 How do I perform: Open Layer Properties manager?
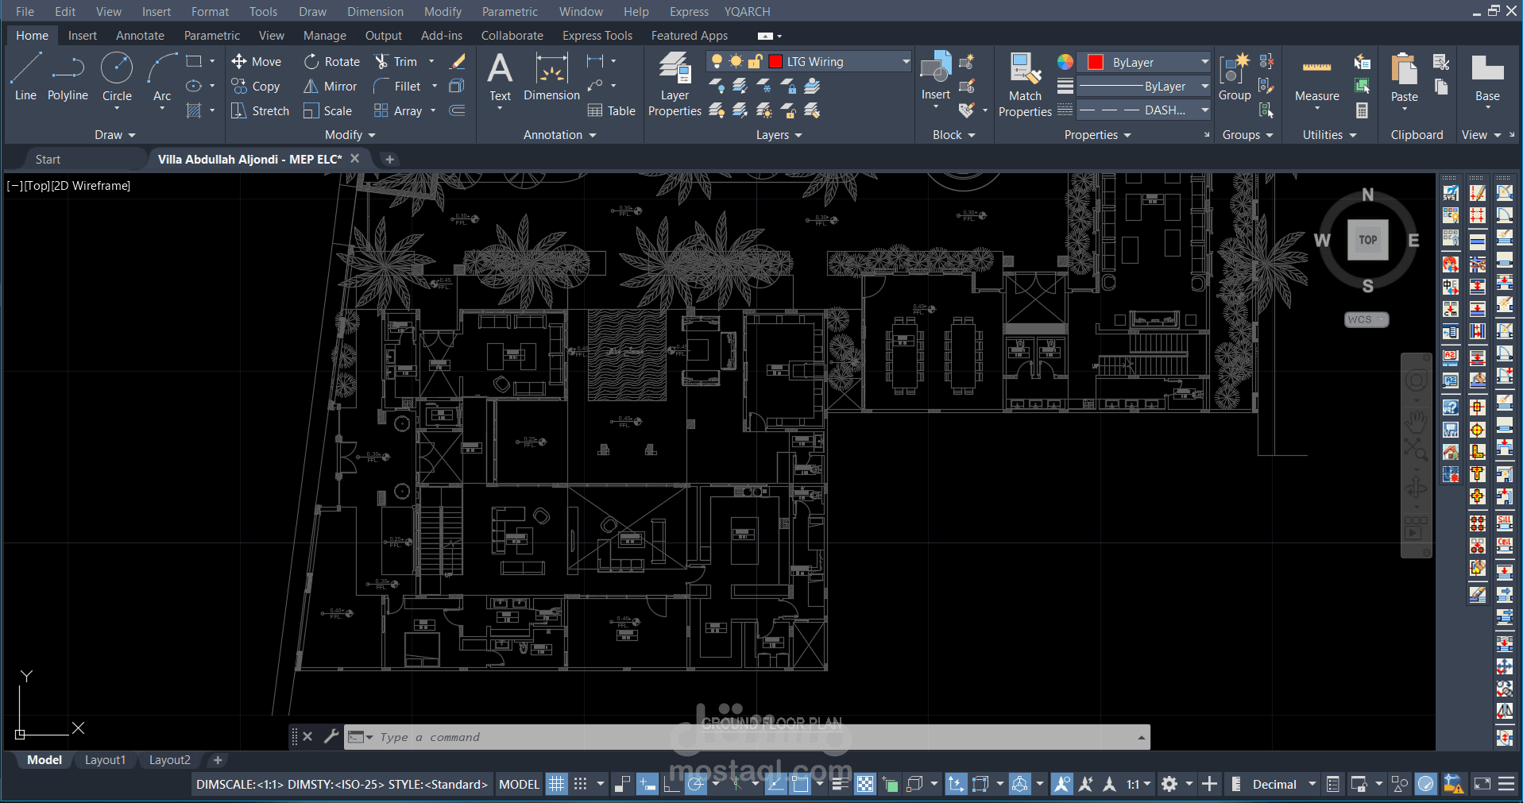675,83
